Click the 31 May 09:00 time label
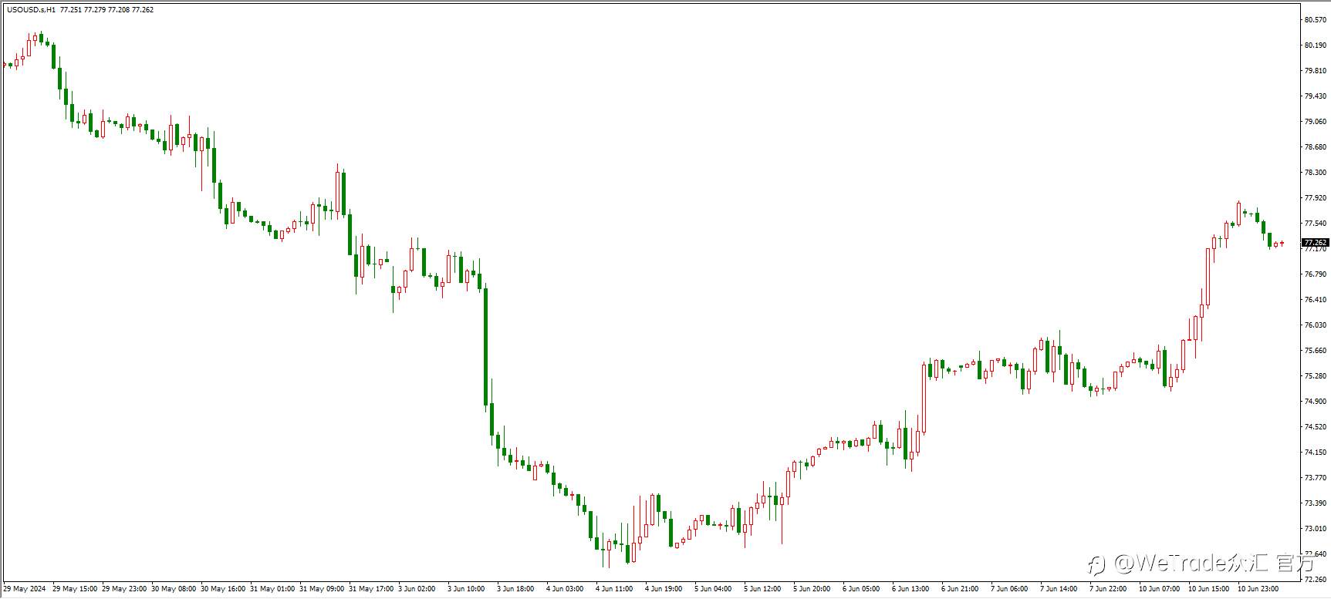The width and height of the screenshot is (1331, 599). tap(322, 589)
